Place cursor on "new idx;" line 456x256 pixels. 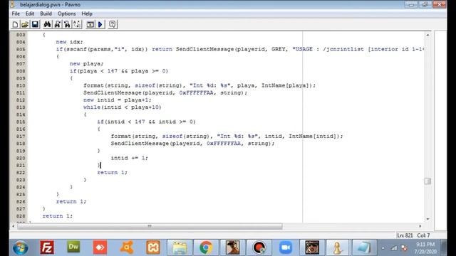click(69, 42)
